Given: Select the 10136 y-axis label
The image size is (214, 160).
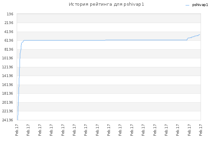Looking at the screenshot, I should click(x=7, y=58).
